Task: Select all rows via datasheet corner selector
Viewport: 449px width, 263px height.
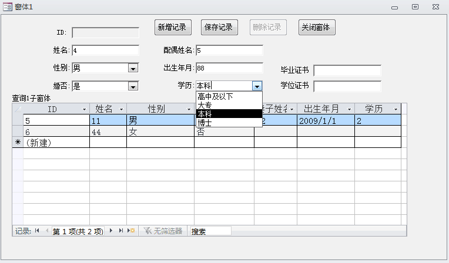Action: point(18,109)
